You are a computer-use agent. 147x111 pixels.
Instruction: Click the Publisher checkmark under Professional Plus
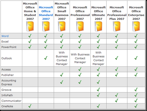[x=117, y=75]
